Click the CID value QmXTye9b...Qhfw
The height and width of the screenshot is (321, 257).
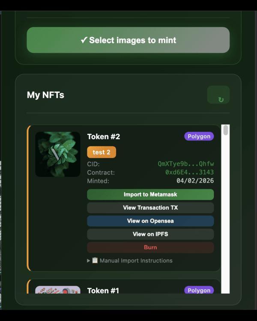point(186,164)
